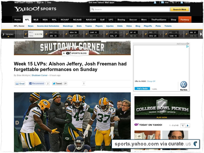This screenshot has height=153, width=204.
Task: Open the Home tab
Action: 18,20
